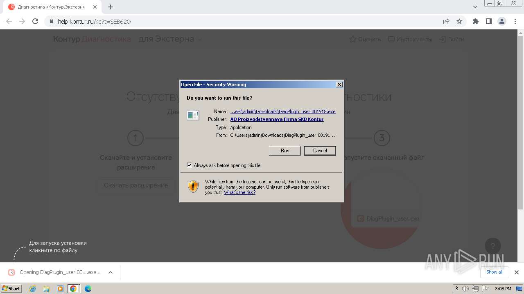Open Action Center flag icon

click(484, 289)
